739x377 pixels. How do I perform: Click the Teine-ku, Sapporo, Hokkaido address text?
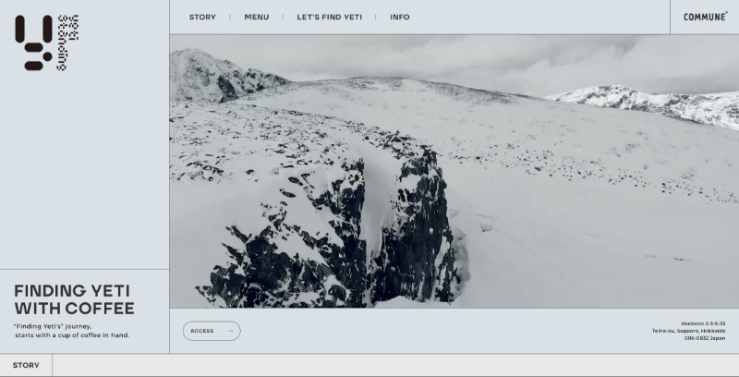[x=688, y=331]
